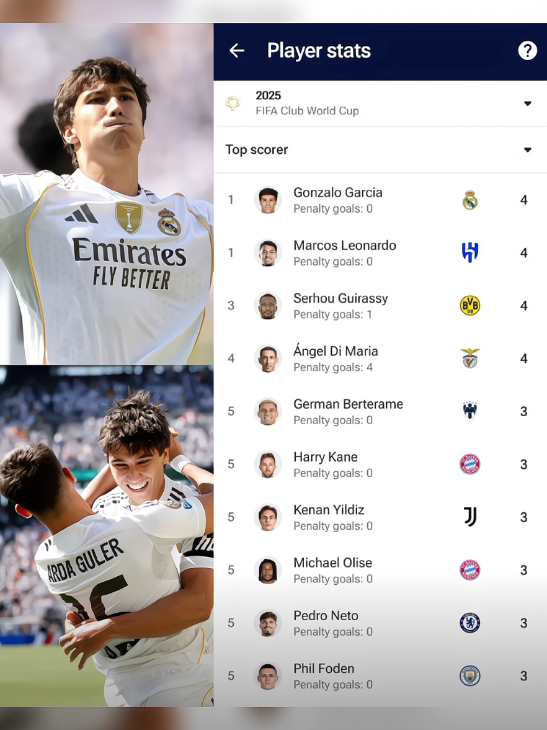Screen dimensions: 547x730
Task: Open the Top scorer stat dropdown
Action: pos(380,149)
